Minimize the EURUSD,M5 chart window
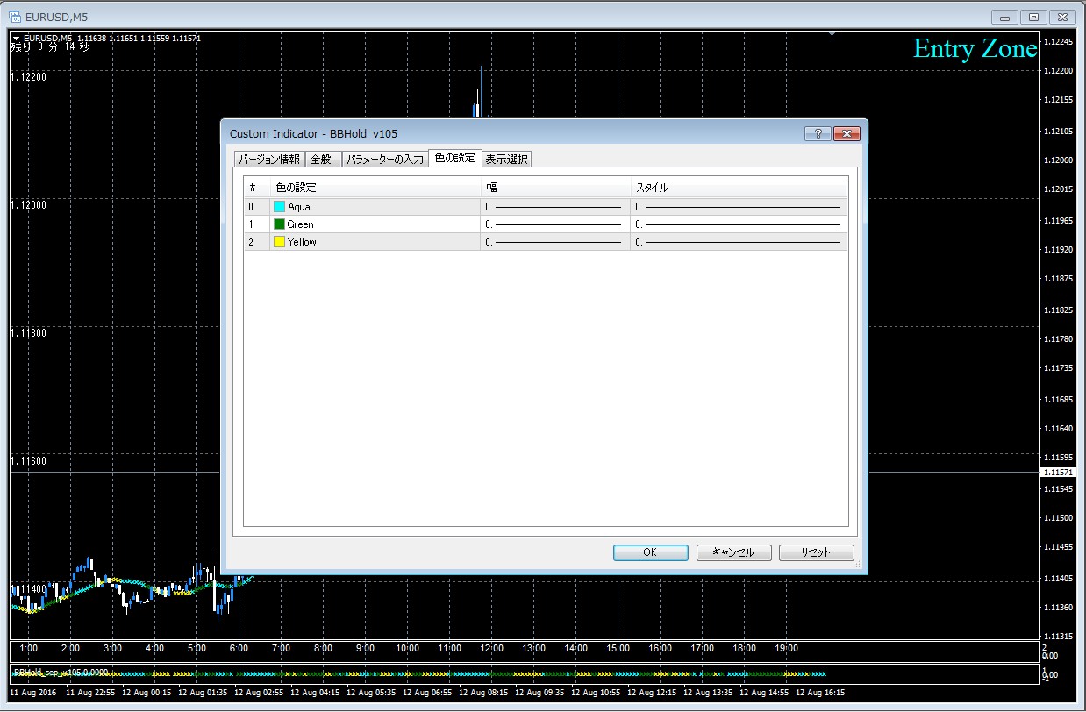The width and height of the screenshot is (1086, 712). point(1005,17)
